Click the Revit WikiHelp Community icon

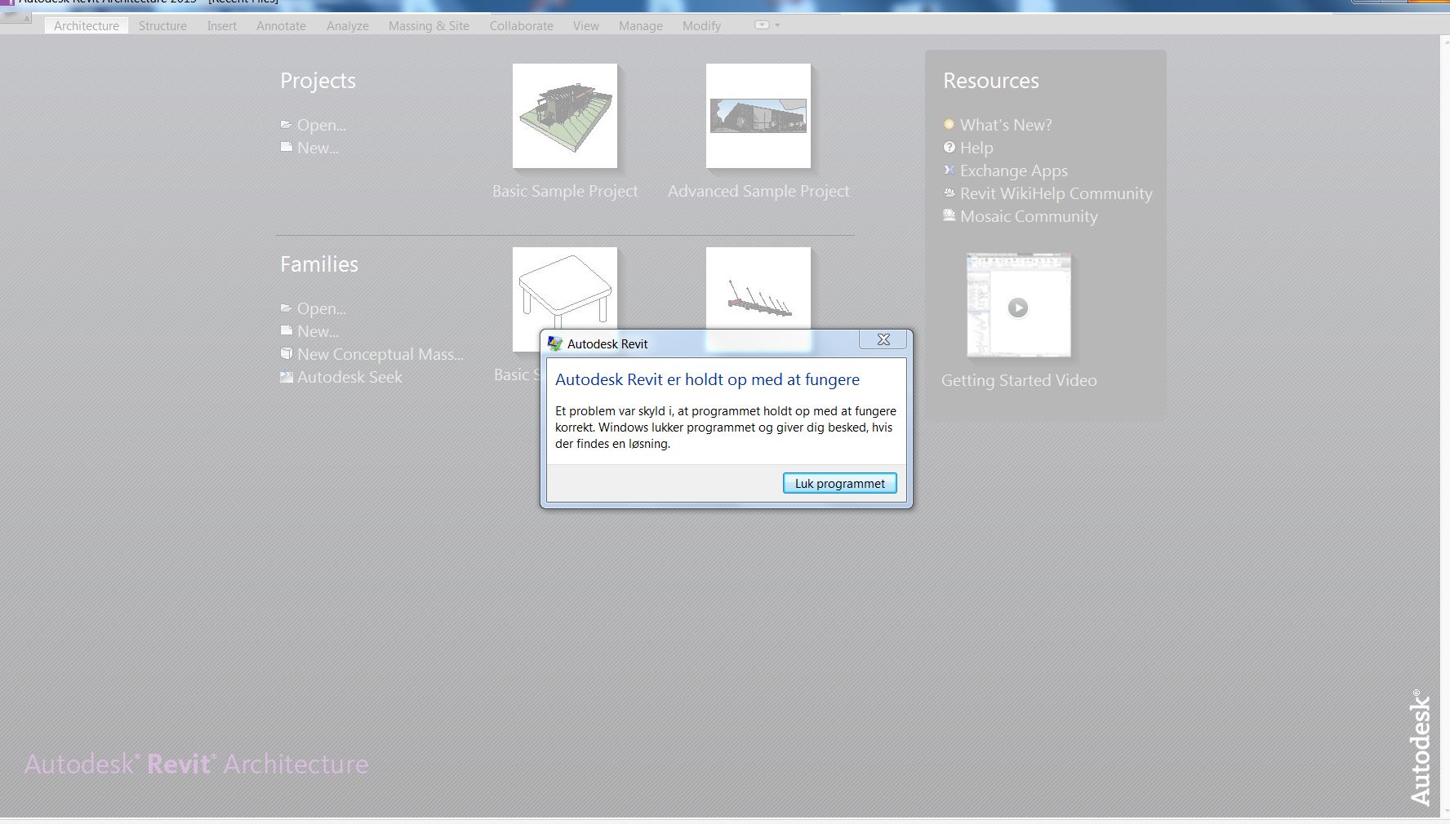[949, 193]
